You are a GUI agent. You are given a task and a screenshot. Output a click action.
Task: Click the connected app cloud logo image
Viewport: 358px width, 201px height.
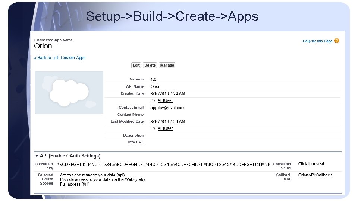coord(69,93)
